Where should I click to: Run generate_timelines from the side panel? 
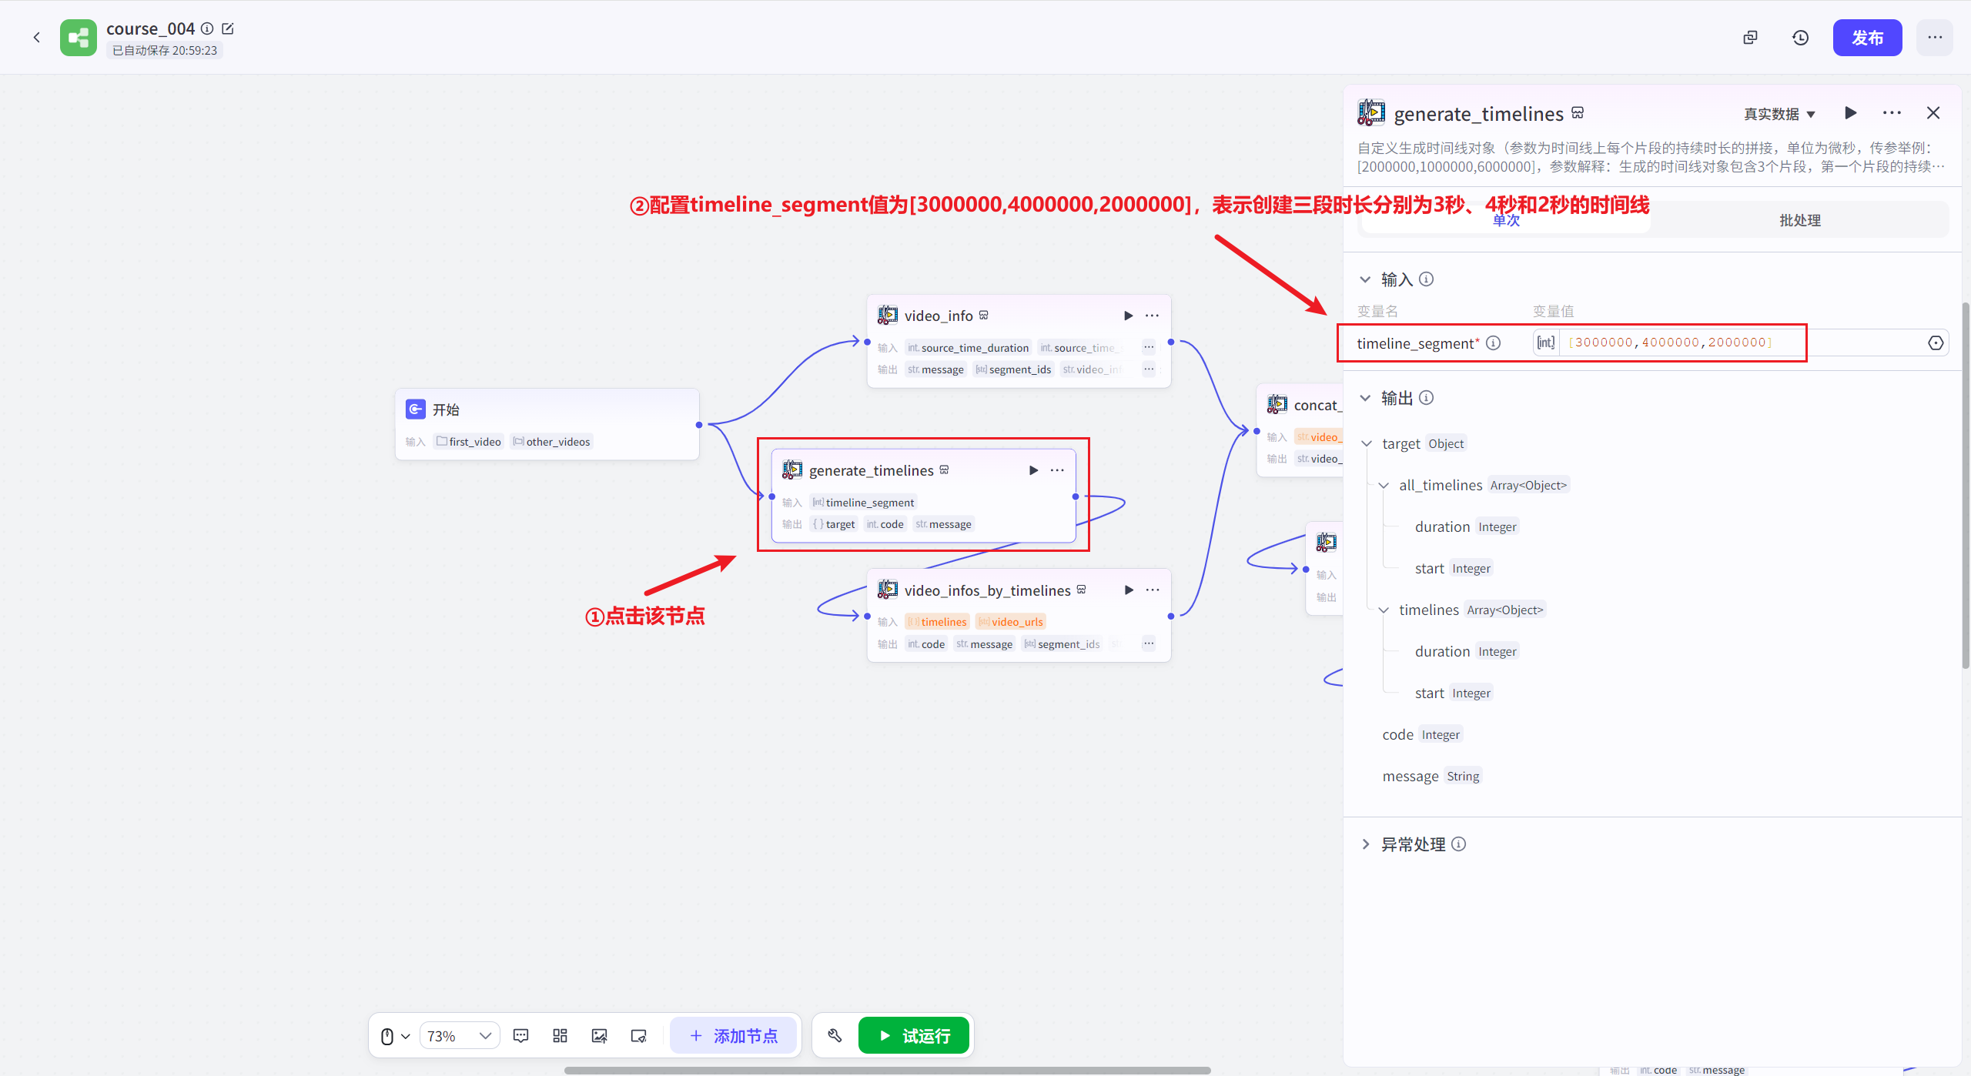coord(1850,113)
